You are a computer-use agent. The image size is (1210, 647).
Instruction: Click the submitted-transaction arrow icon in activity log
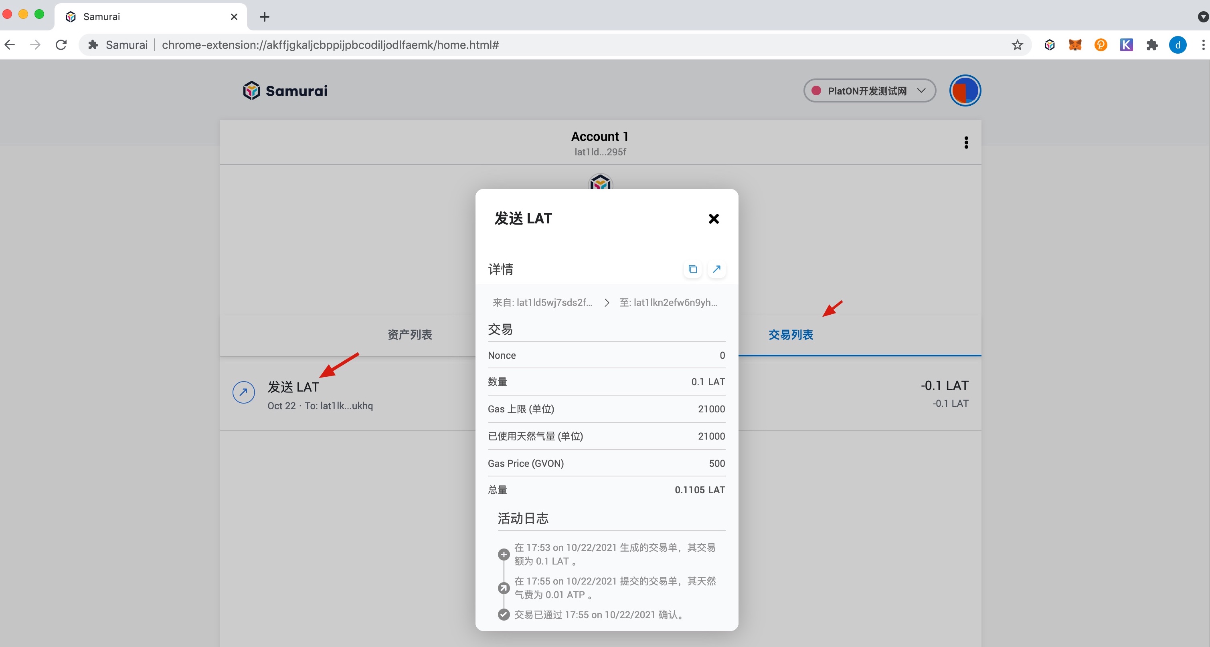pos(504,588)
